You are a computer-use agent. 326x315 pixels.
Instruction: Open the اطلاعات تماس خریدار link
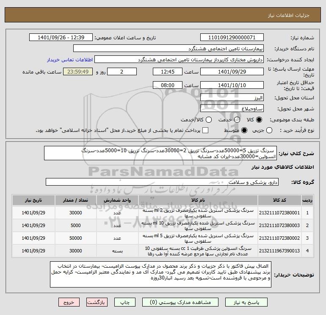pos(70,60)
